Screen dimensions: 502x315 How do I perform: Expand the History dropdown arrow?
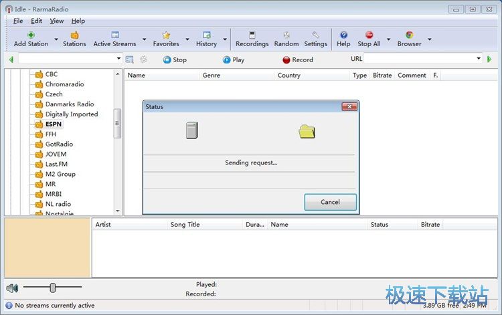tap(225, 39)
